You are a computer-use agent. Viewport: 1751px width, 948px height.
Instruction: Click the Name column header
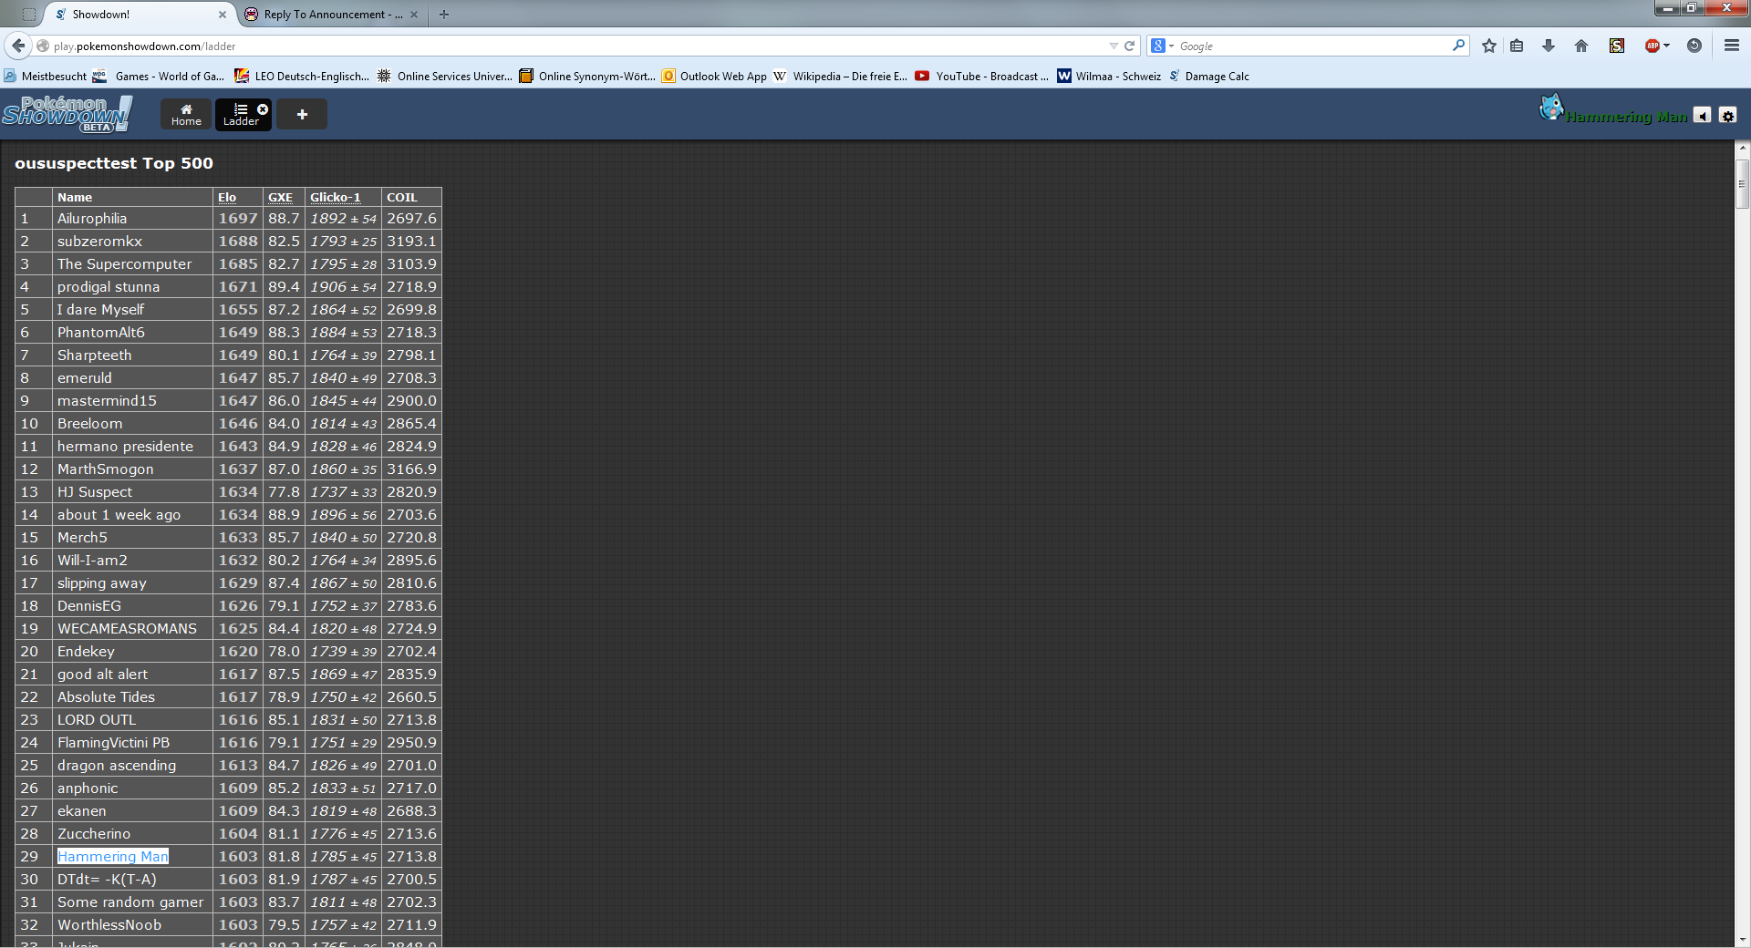pos(75,197)
